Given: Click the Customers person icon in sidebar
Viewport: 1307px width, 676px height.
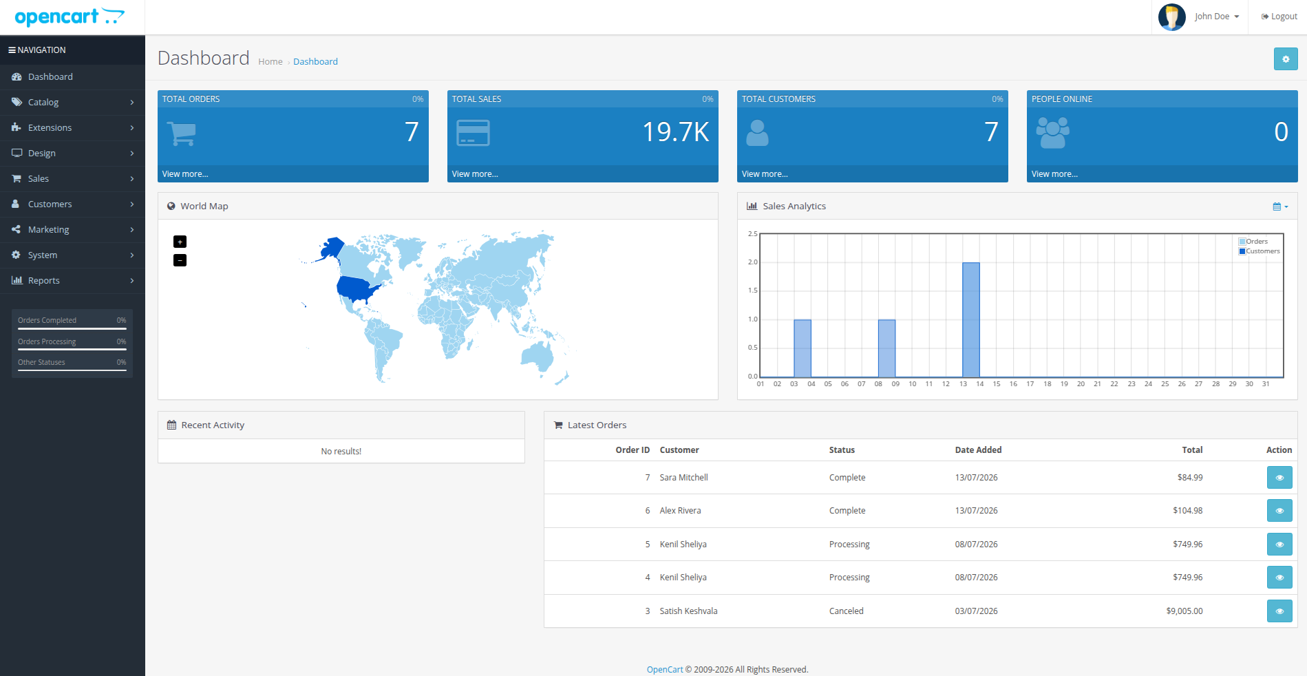Looking at the screenshot, I should 16,204.
